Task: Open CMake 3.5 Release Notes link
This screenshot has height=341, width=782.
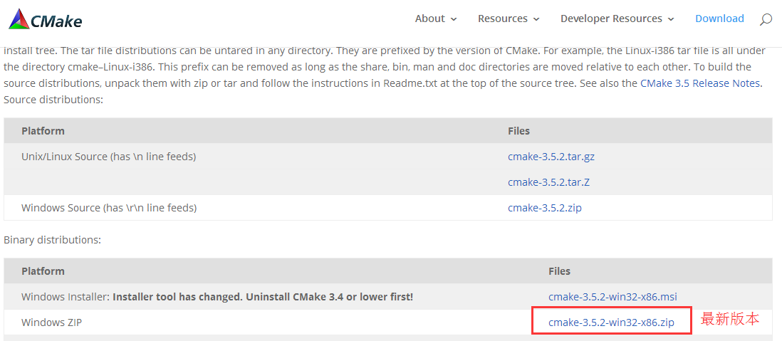Action: (x=701, y=83)
